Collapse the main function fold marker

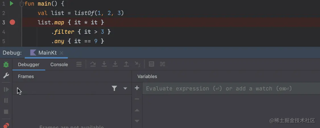pyautogui.click(x=22, y=3)
